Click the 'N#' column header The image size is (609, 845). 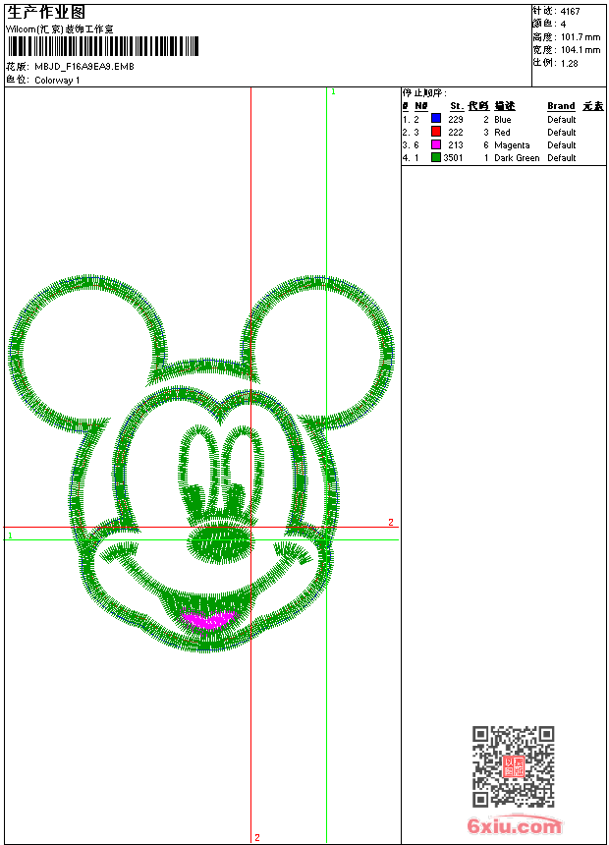(421, 106)
